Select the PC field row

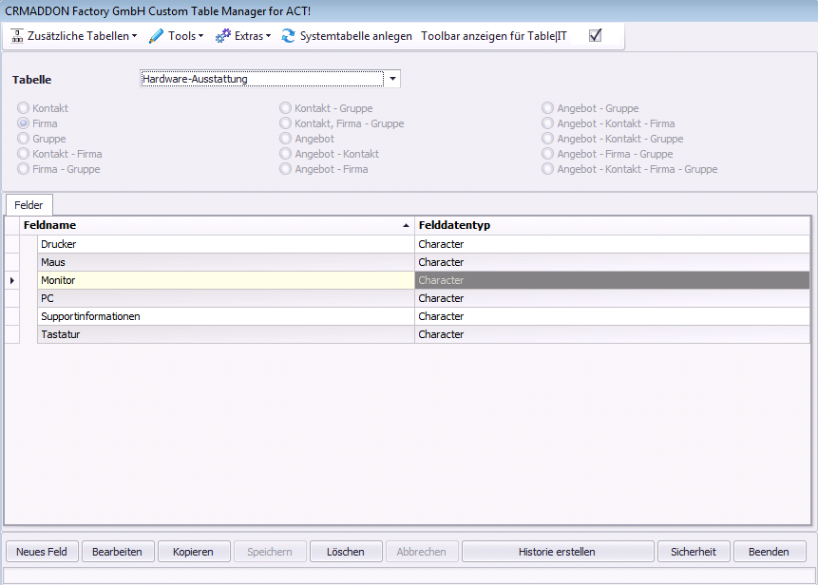226,298
